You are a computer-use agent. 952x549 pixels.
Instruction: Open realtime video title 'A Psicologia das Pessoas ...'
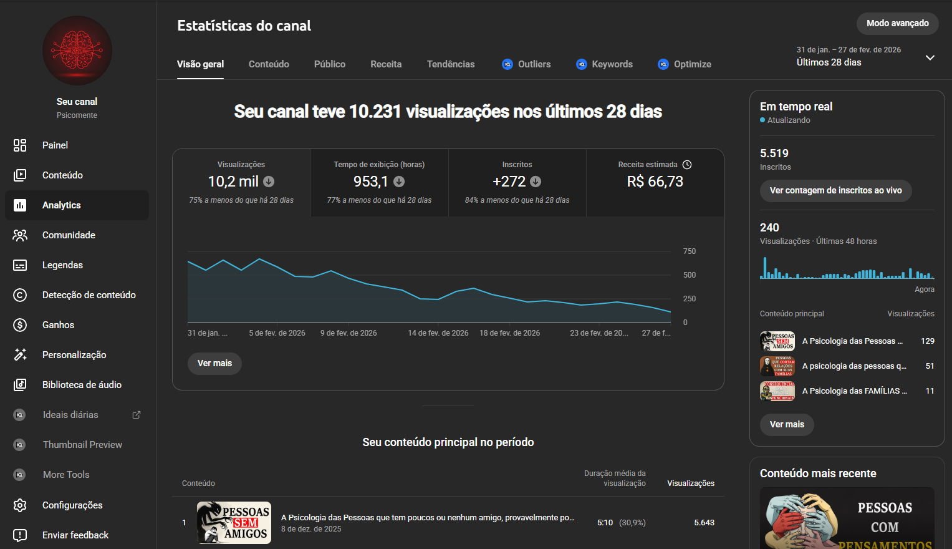coord(853,341)
